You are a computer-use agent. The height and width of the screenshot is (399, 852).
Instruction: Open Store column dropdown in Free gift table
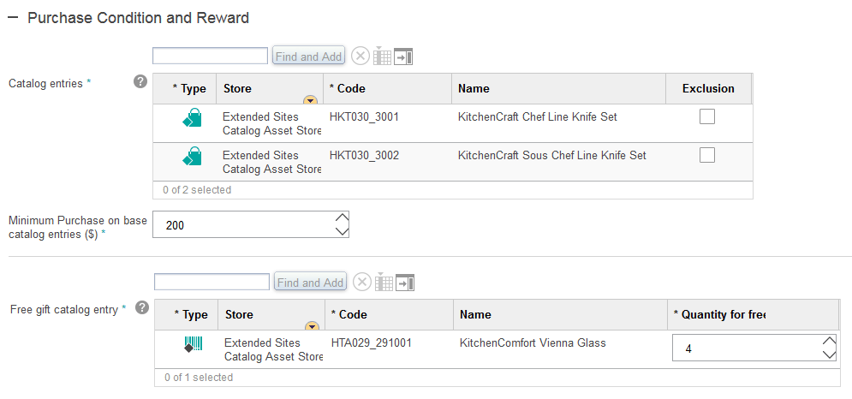312,326
